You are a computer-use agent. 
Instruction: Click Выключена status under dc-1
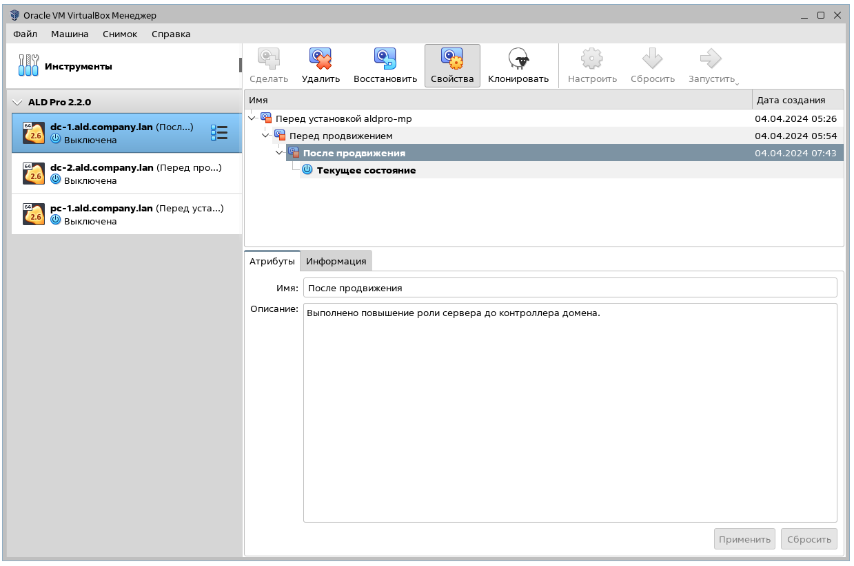90,140
